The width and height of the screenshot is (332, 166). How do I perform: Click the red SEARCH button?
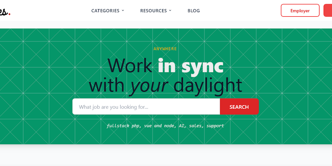tap(239, 106)
